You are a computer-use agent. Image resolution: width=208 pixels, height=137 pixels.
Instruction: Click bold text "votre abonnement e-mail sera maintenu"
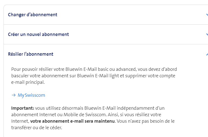click(73, 121)
